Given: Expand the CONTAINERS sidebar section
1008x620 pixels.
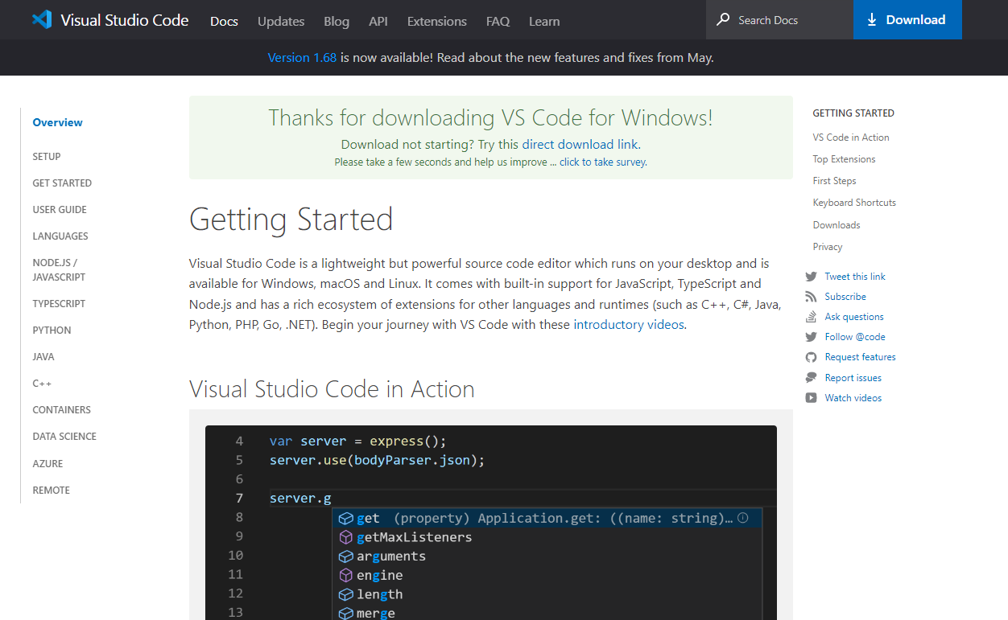Looking at the screenshot, I should (61, 409).
